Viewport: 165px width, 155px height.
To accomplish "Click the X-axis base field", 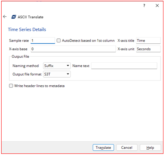I will tap(73, 49).
